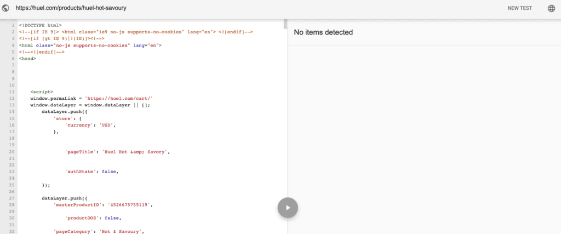This screenshot has height=234, width=561.
Task: Select the 'No items detected' message
Action: pyautogui.click(x=323, y=32)
